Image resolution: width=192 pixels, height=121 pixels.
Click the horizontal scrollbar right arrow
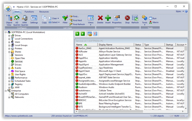[x=183, y=111]
